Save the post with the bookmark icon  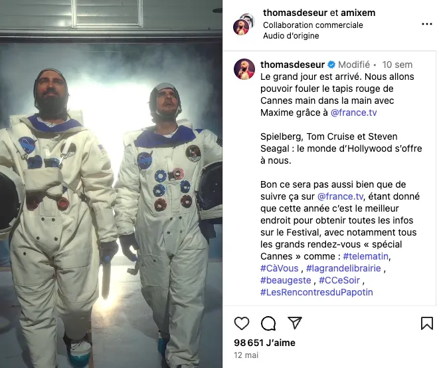pos(426,323)
